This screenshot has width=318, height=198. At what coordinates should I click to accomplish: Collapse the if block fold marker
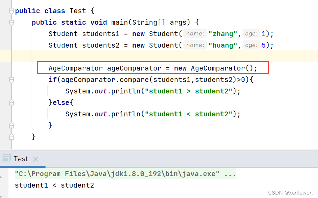coord(12,80)
